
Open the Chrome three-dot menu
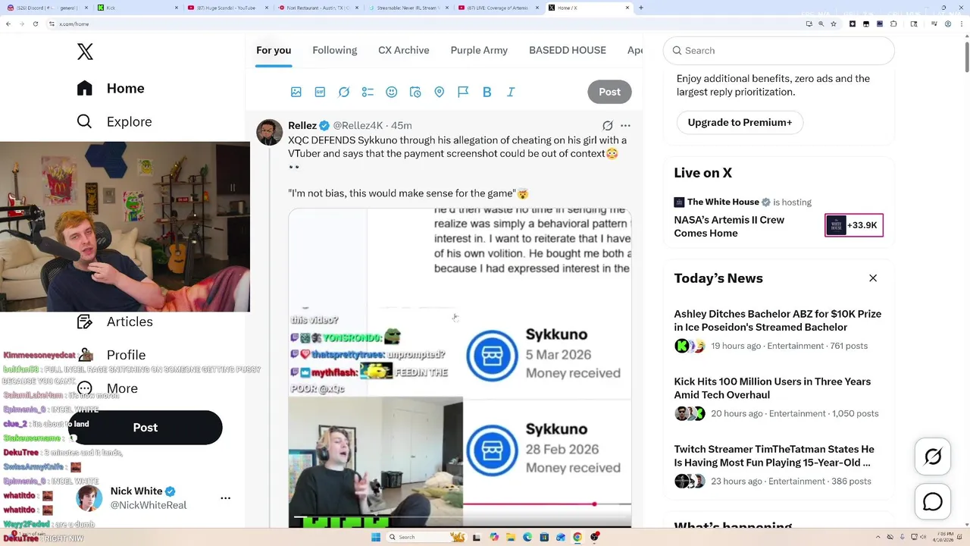pyautogui.click(x=962, y=24)
